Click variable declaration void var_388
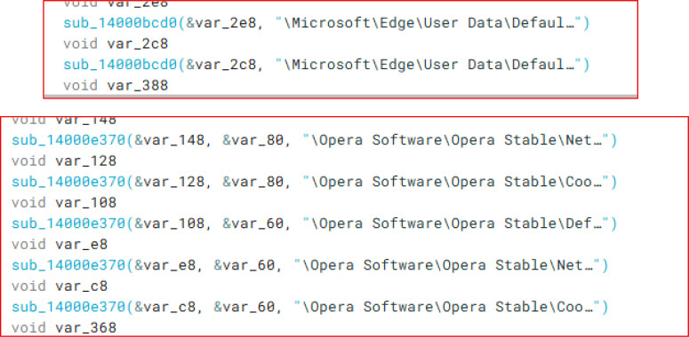Screen dimensions: 689x337 [116, 85]
